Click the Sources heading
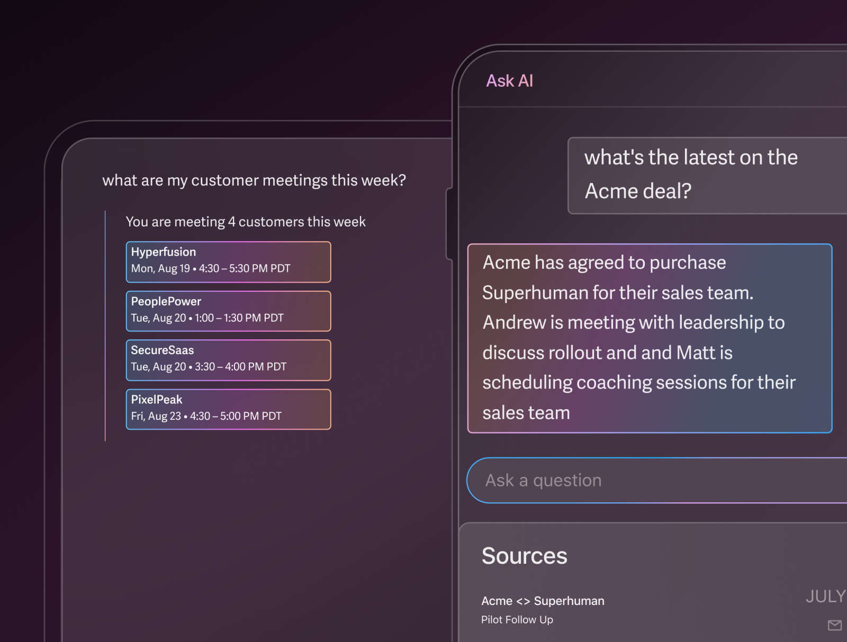Viewport: 847px width, 642px height. [x=524, y=556]
